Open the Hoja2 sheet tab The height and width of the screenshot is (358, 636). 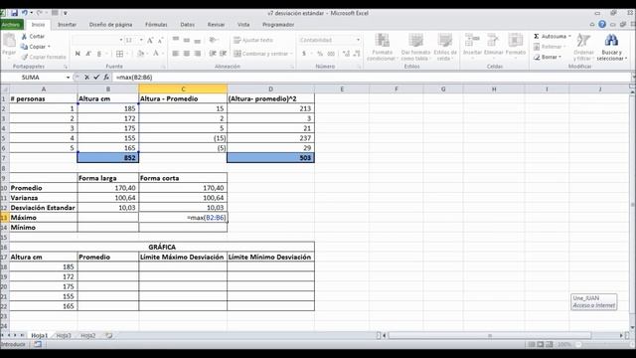88,335
